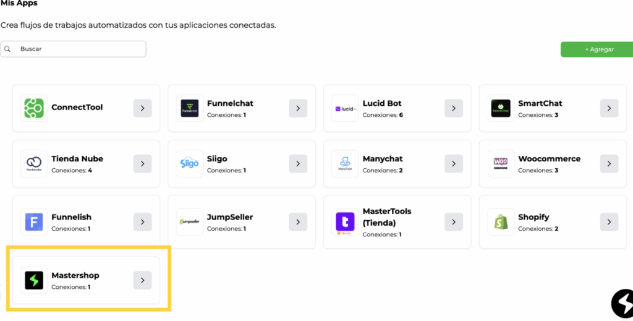Click the Funnelchat logo icon
Image resolution: width=633 pixels, height=321 pixels.
click(x=189, y=108)
